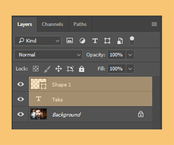Switch to the Channels tab
Viewport: 174px width, 145px height.
[53, 24]
